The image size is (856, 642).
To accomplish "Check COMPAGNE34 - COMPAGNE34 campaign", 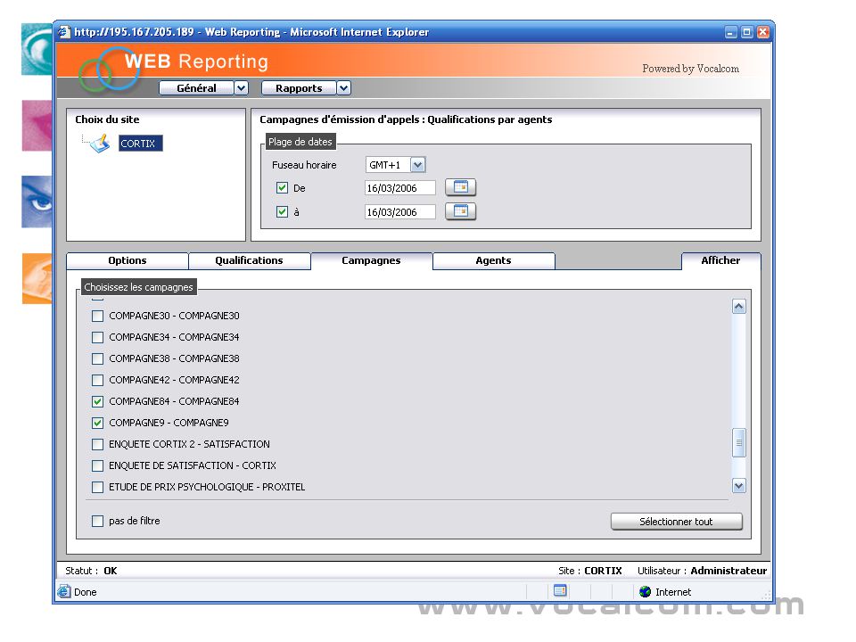I will (97, 337).
